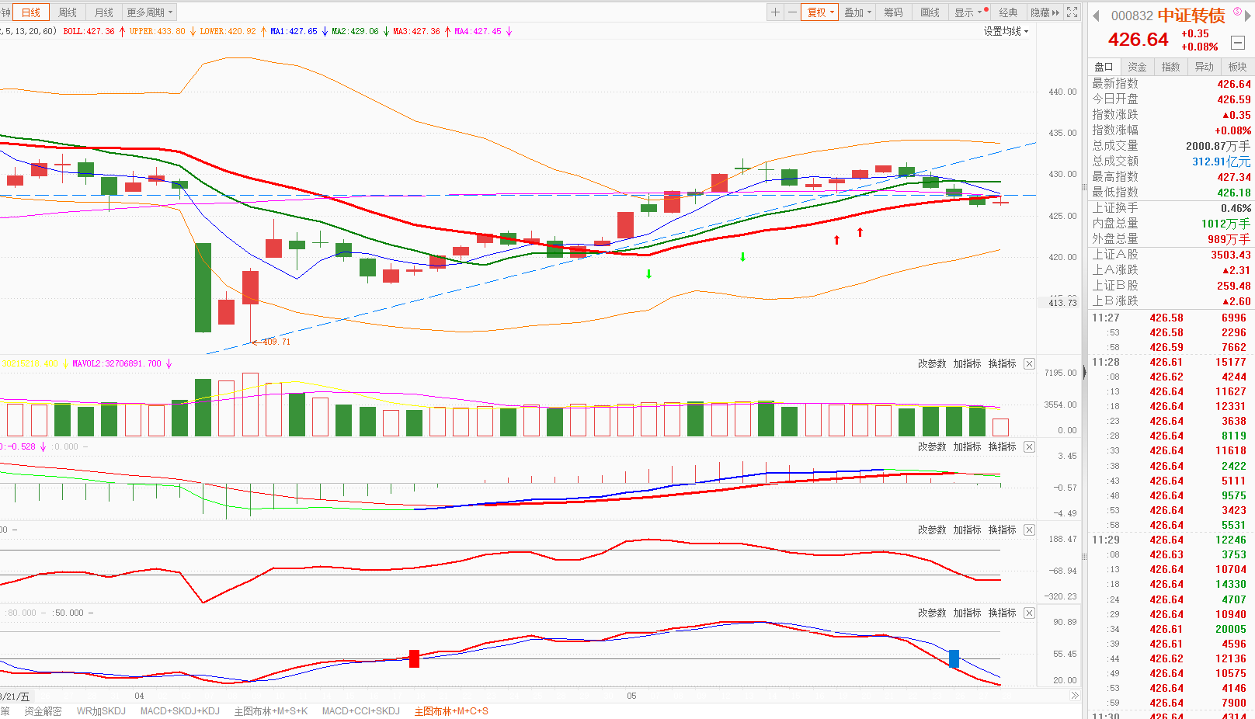Click the blue marker bar in SKDJ panel
The width and height of the screenshot is (1255, 719).
[954, 658]
